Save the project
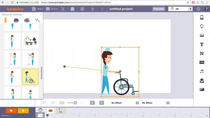Viewport: 210px width, 118px height. (52, 9)
